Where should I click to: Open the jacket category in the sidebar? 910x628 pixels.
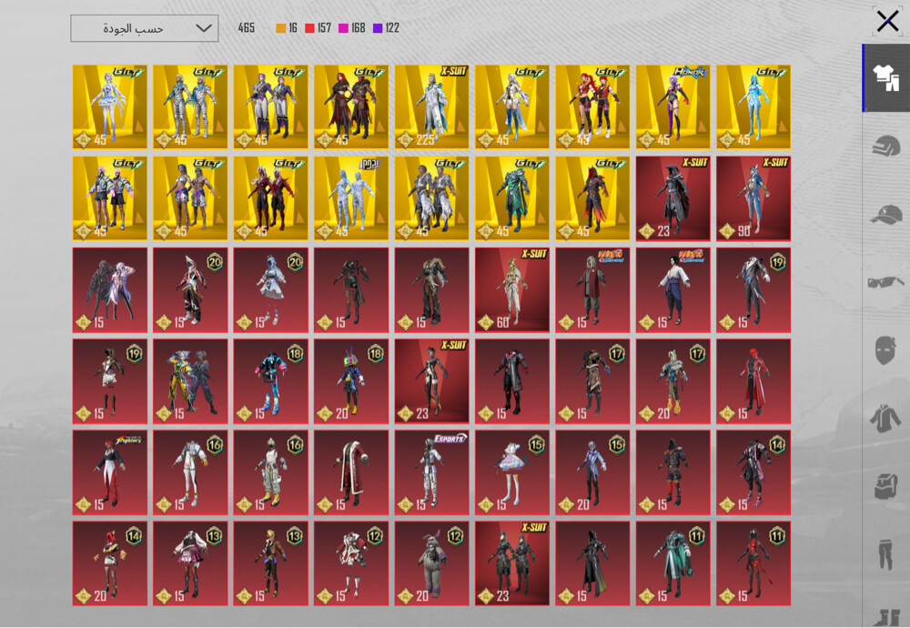click(885, 419)
